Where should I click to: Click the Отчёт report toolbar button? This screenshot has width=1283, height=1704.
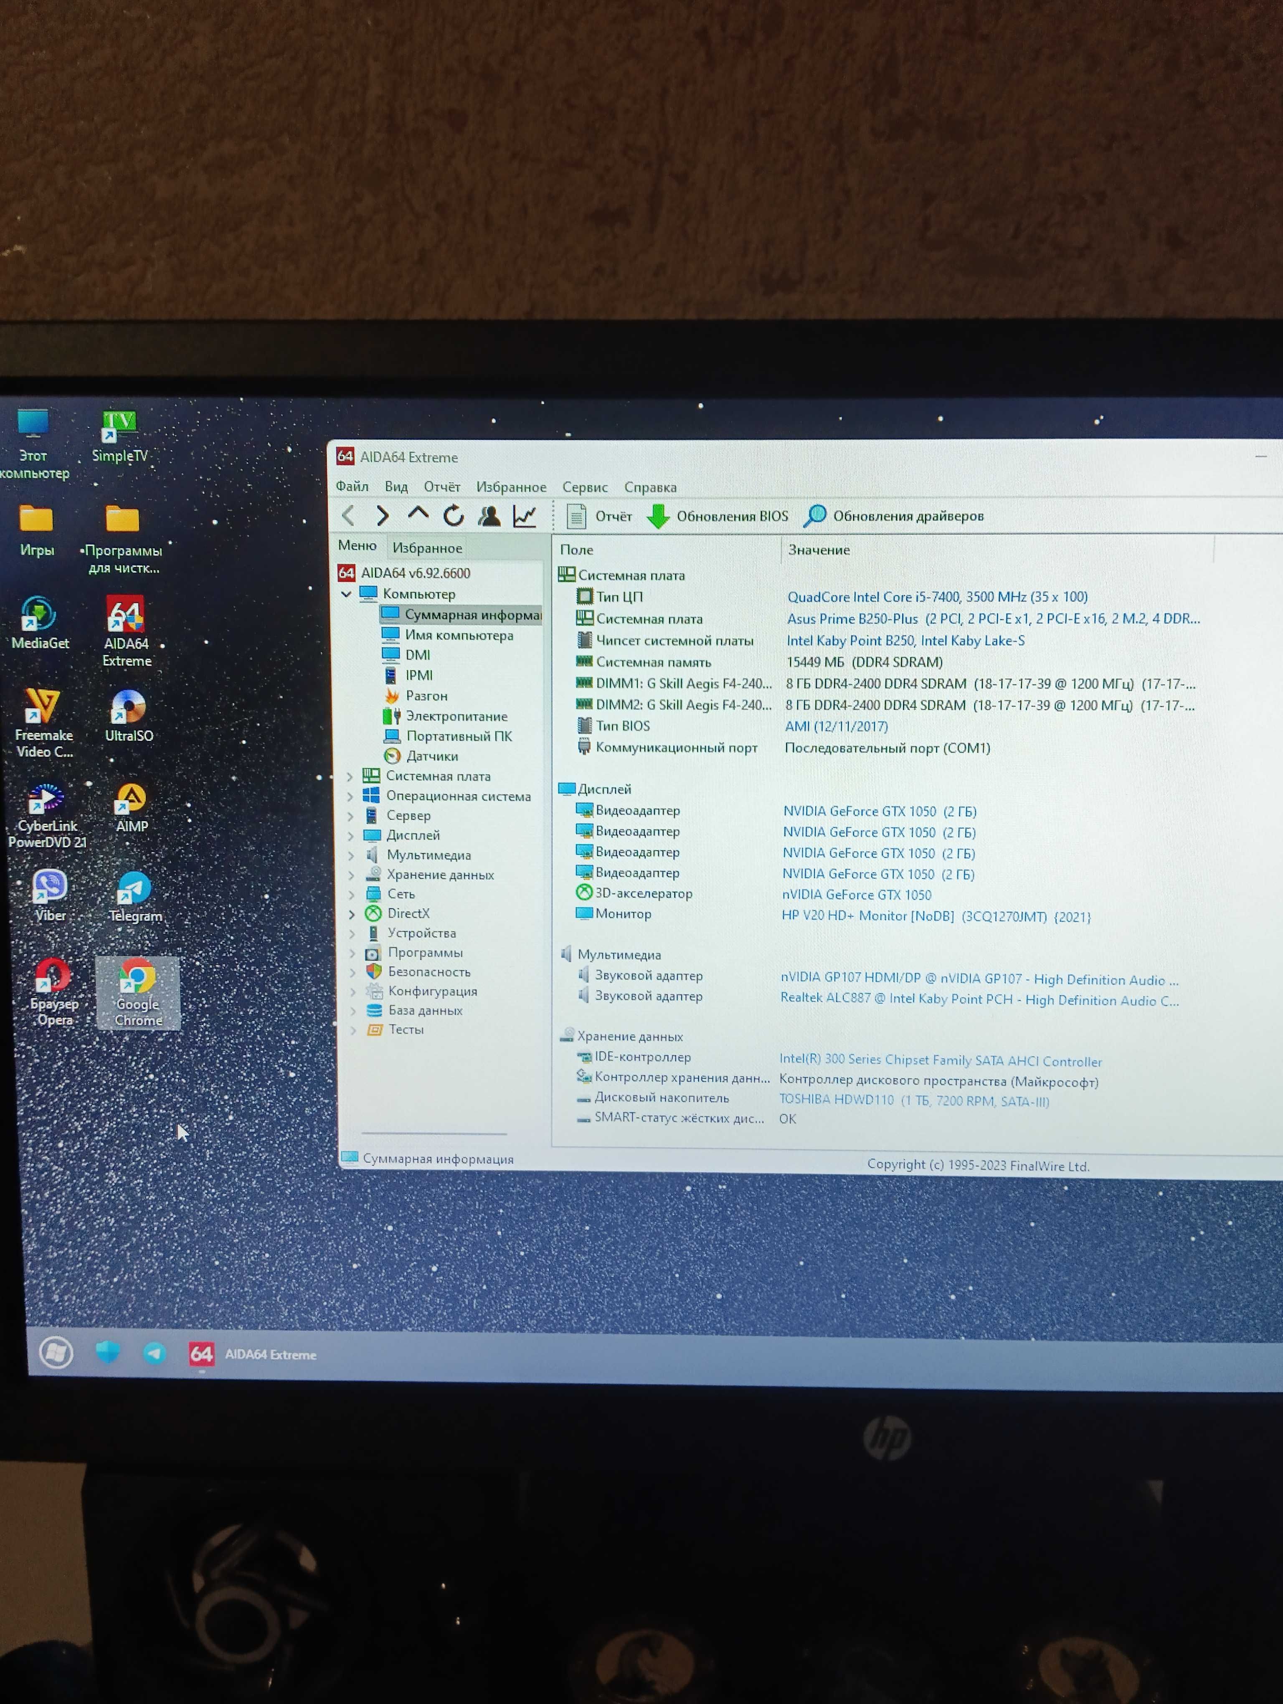coord(599,516)
